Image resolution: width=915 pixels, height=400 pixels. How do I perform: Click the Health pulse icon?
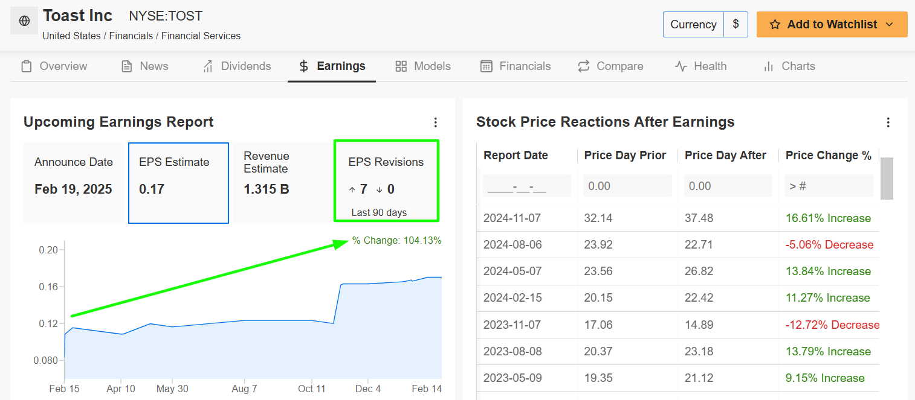[x=681, y=66]
